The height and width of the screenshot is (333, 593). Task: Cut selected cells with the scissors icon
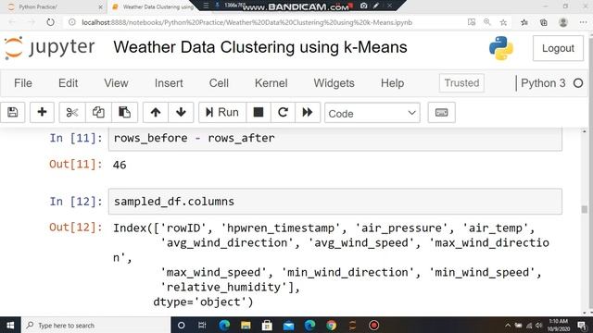pyautogui.click(x=72, y=112)
